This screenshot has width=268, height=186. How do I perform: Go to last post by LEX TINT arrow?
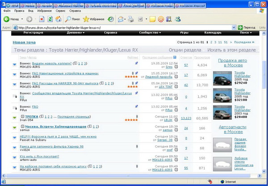pos(176,87)
